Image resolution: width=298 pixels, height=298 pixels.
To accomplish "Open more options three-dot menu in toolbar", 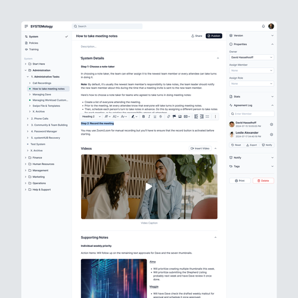I will point(215,117).
